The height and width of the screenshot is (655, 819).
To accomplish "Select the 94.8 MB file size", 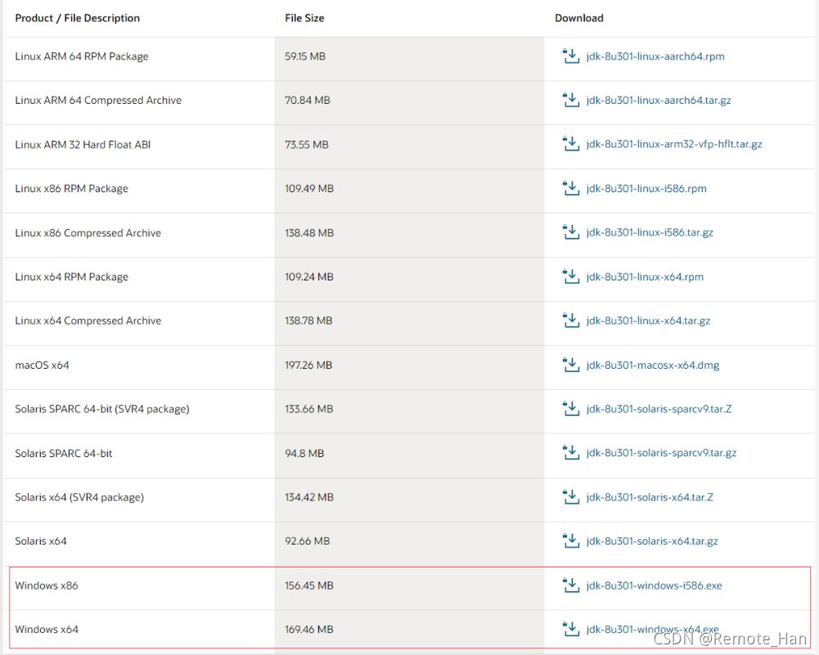I will point(304,453).
